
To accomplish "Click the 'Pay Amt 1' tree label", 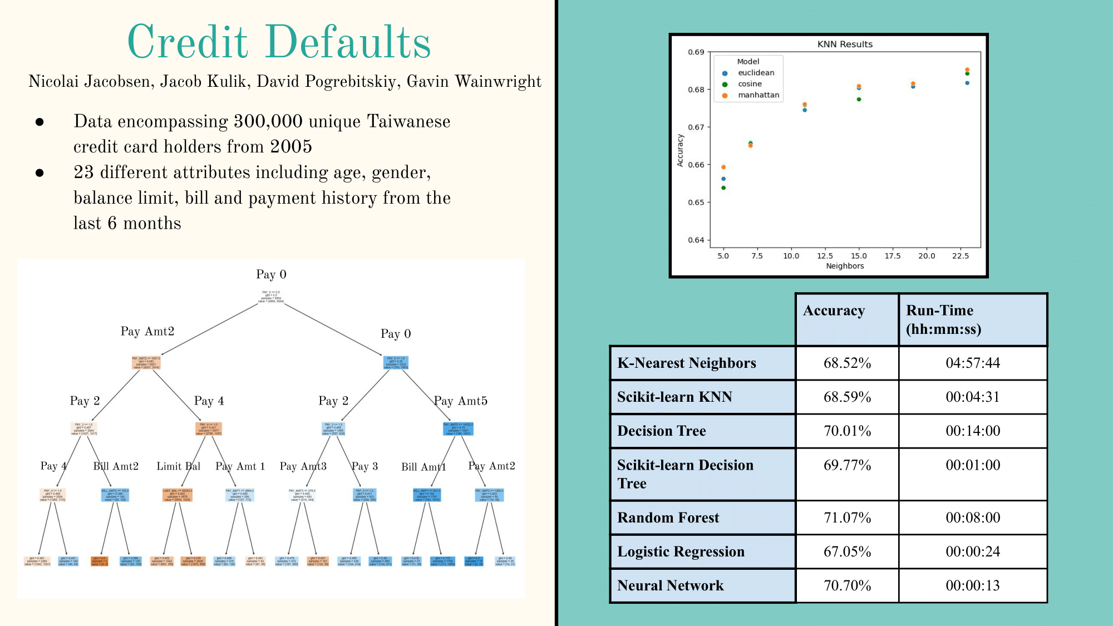I will point(240,466).
